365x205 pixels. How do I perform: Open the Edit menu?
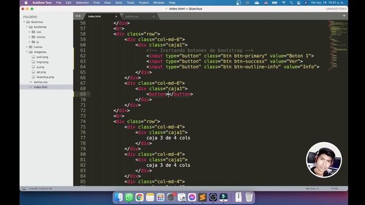68,3
